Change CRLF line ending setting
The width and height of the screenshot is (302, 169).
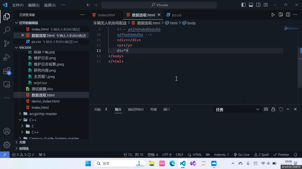[180, 155]
